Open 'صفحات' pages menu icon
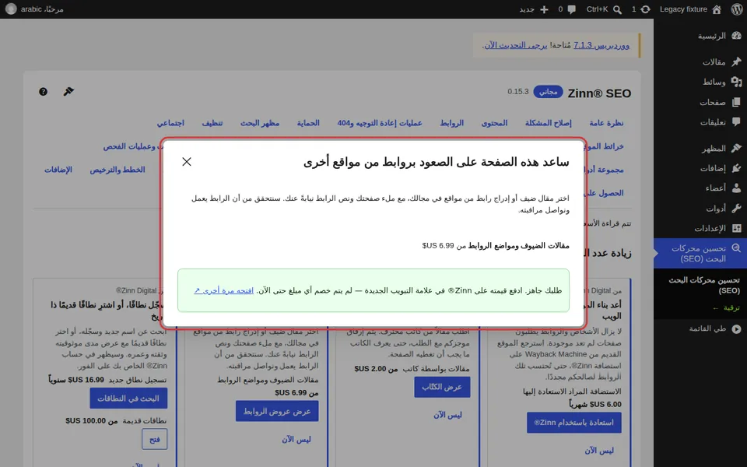The height and width of the screenshot is (467, 747). (x=737, y=102)
